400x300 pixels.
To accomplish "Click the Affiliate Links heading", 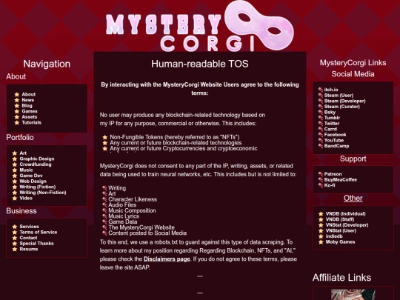I will 341,278.
